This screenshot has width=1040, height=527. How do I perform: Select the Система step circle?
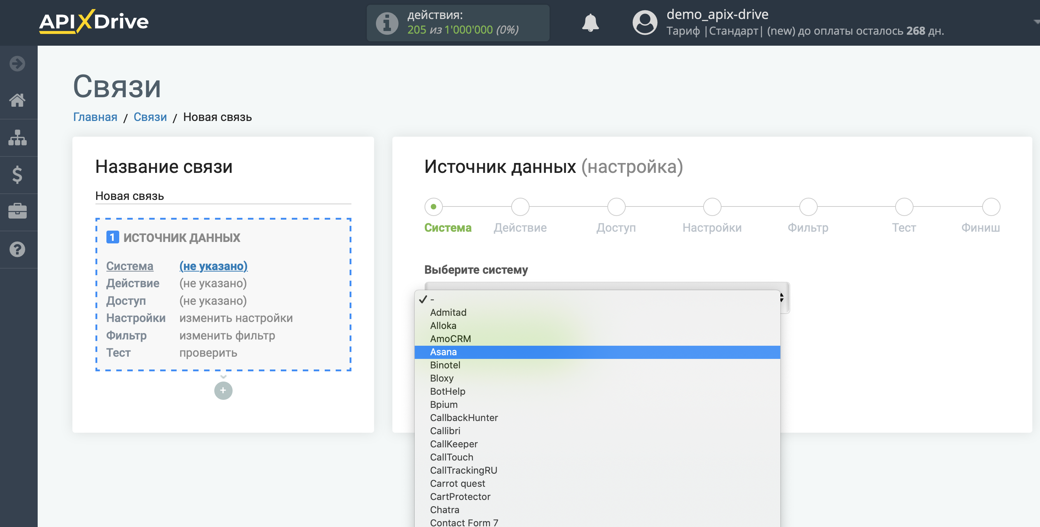tap(433, 206)
